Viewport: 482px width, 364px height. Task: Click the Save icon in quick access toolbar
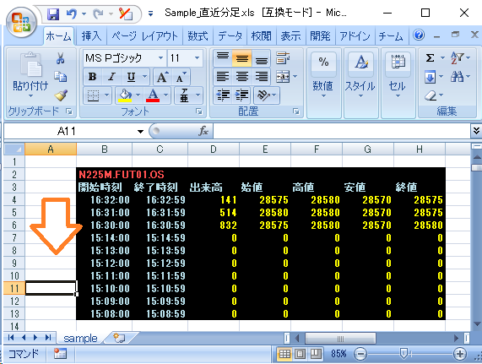(x=53, y=14)
